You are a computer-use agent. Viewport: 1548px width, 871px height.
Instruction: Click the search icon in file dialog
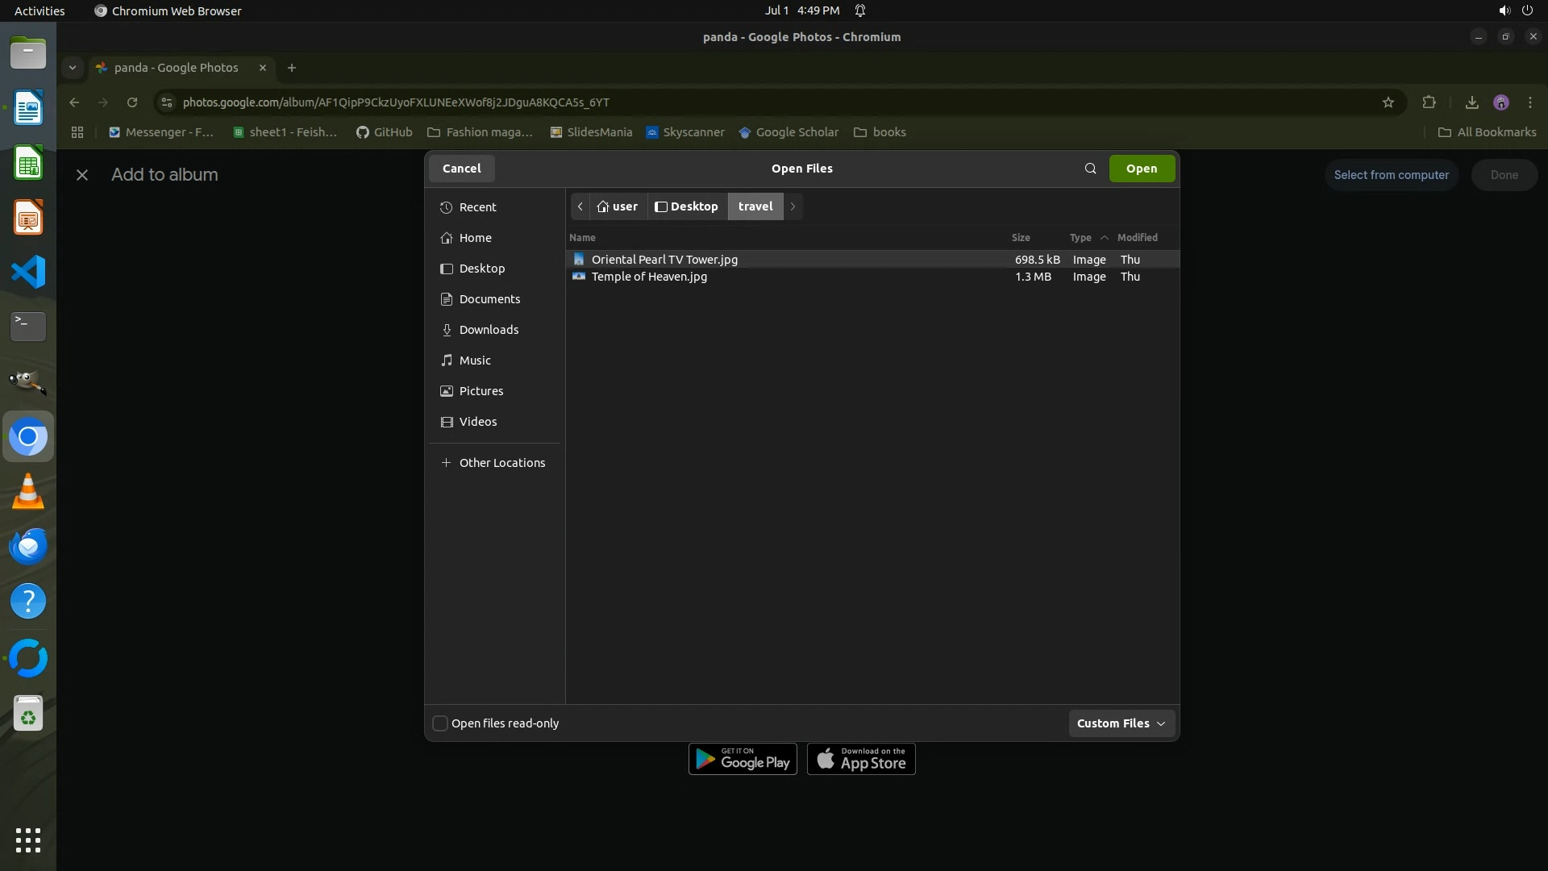[1090, 169]
